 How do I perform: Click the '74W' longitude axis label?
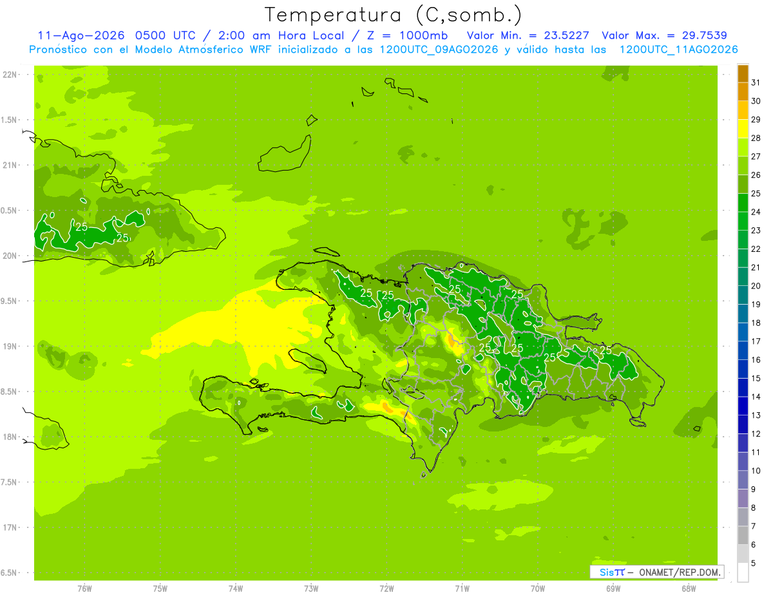[235, 589]
